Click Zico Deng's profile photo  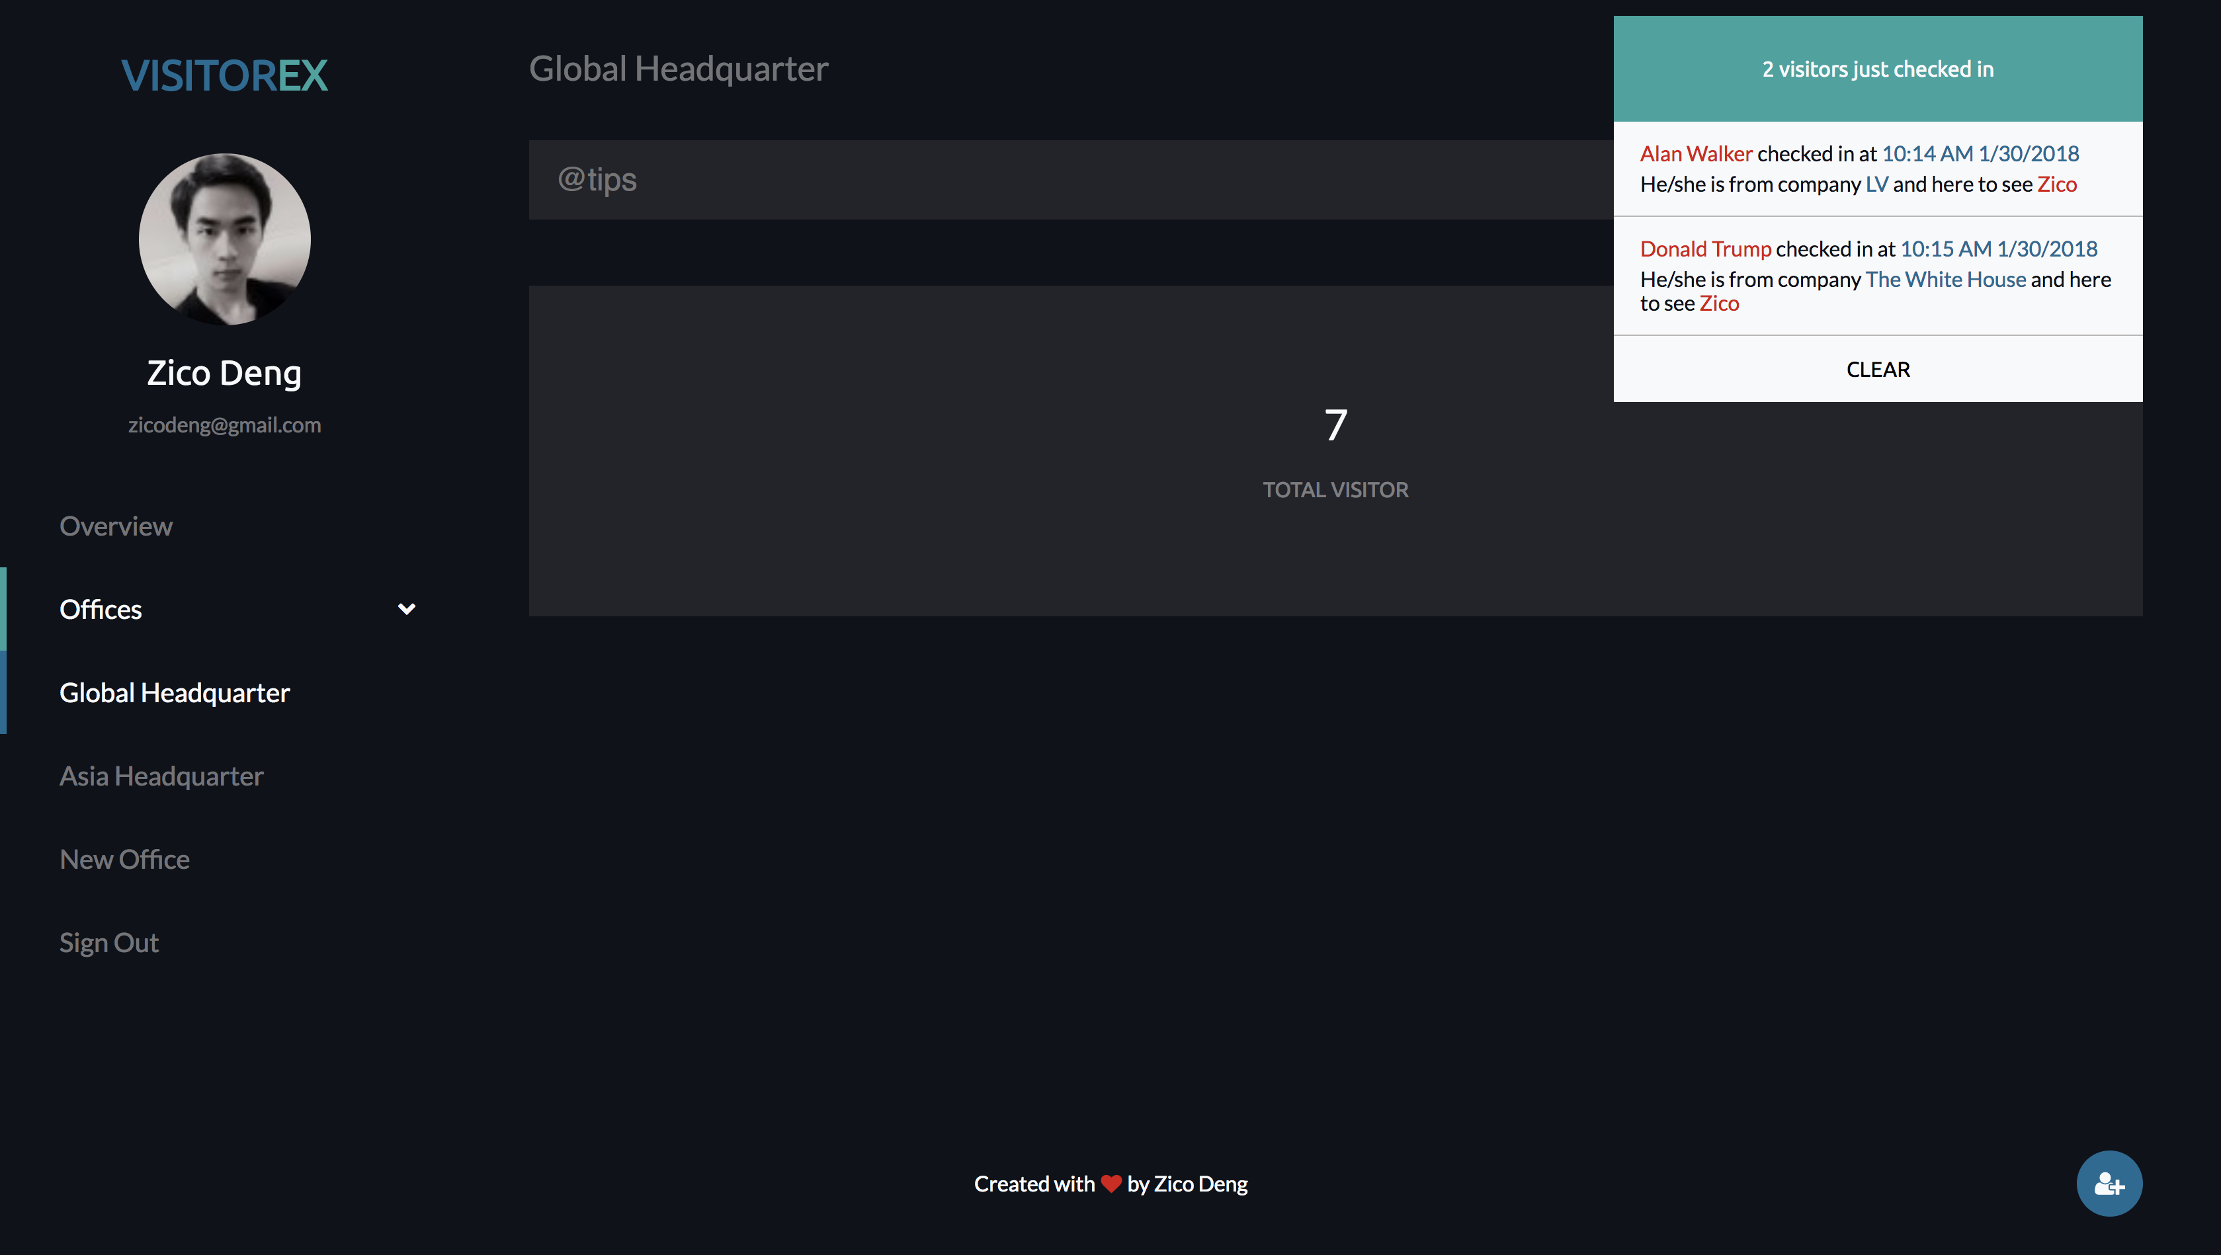click(224, 239)
